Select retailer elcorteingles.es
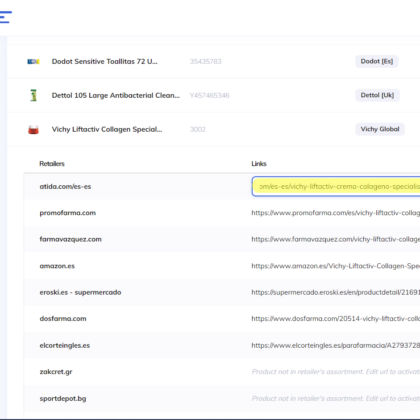 click(x=65, y=345)
